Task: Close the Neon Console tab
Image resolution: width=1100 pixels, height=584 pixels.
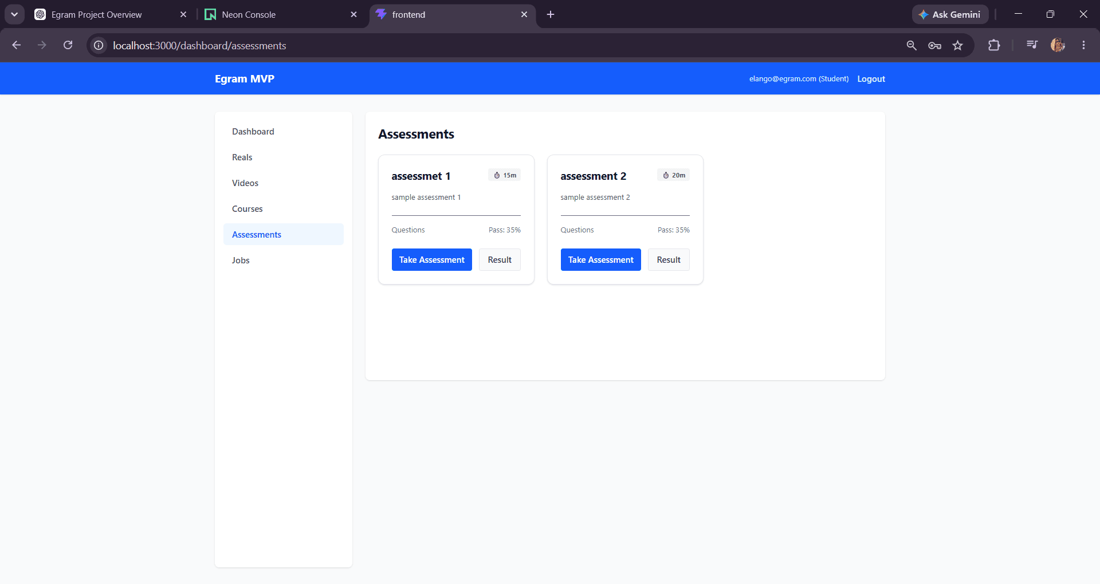Action: (x=353, y=14)
